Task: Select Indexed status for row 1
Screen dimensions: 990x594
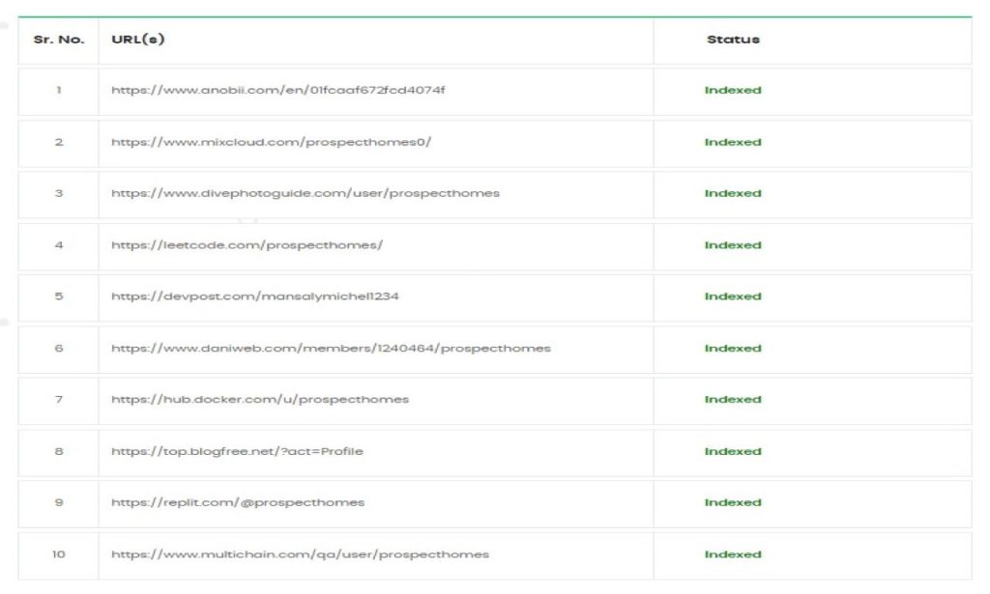Action: tap(733, 90)
